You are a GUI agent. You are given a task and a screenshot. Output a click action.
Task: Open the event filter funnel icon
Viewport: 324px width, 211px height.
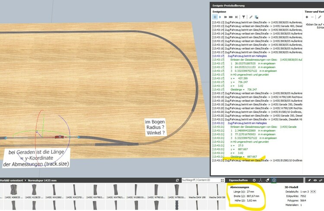244,17
